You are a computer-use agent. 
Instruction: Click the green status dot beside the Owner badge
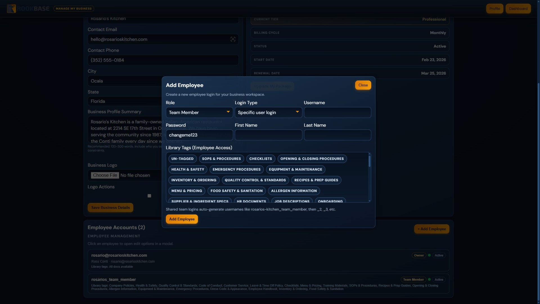click(429, 255)
